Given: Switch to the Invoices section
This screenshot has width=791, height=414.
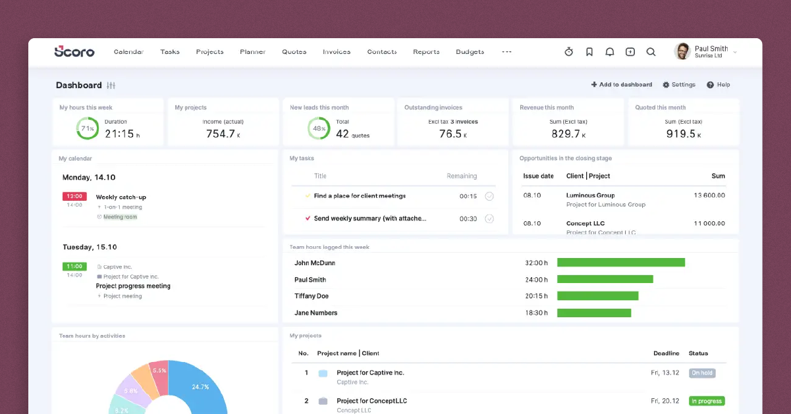Looking at the screenshot, I should tap(337, 51).
